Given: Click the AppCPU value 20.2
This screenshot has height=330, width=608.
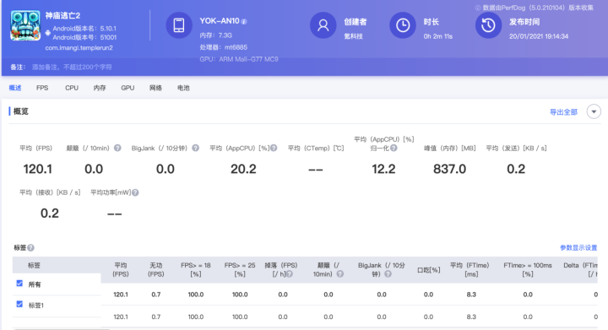Looking at the screenshot, I should tap(243, 169).
